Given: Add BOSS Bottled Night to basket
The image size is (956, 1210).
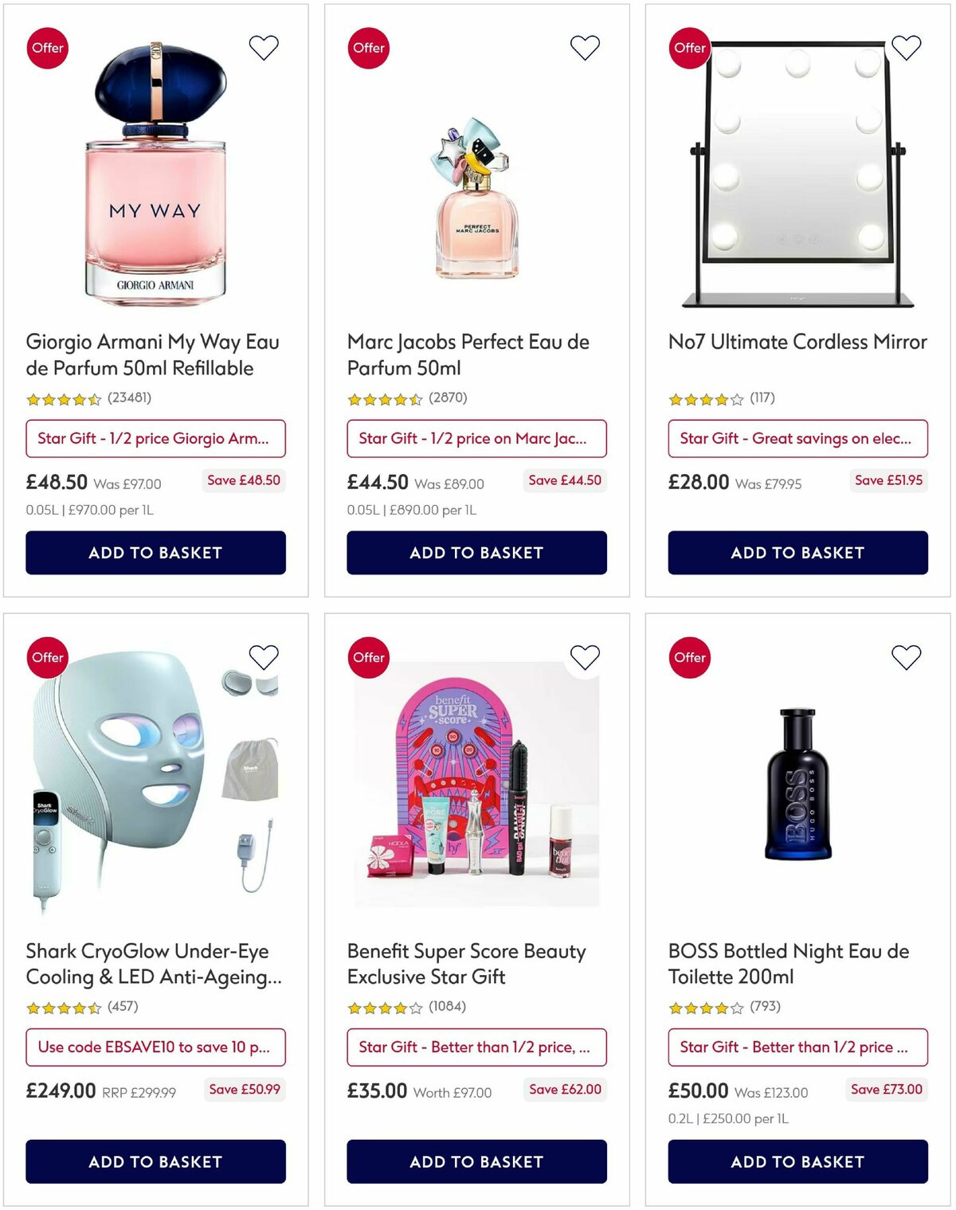Looking at the screenshot, I should (797, 1162).
